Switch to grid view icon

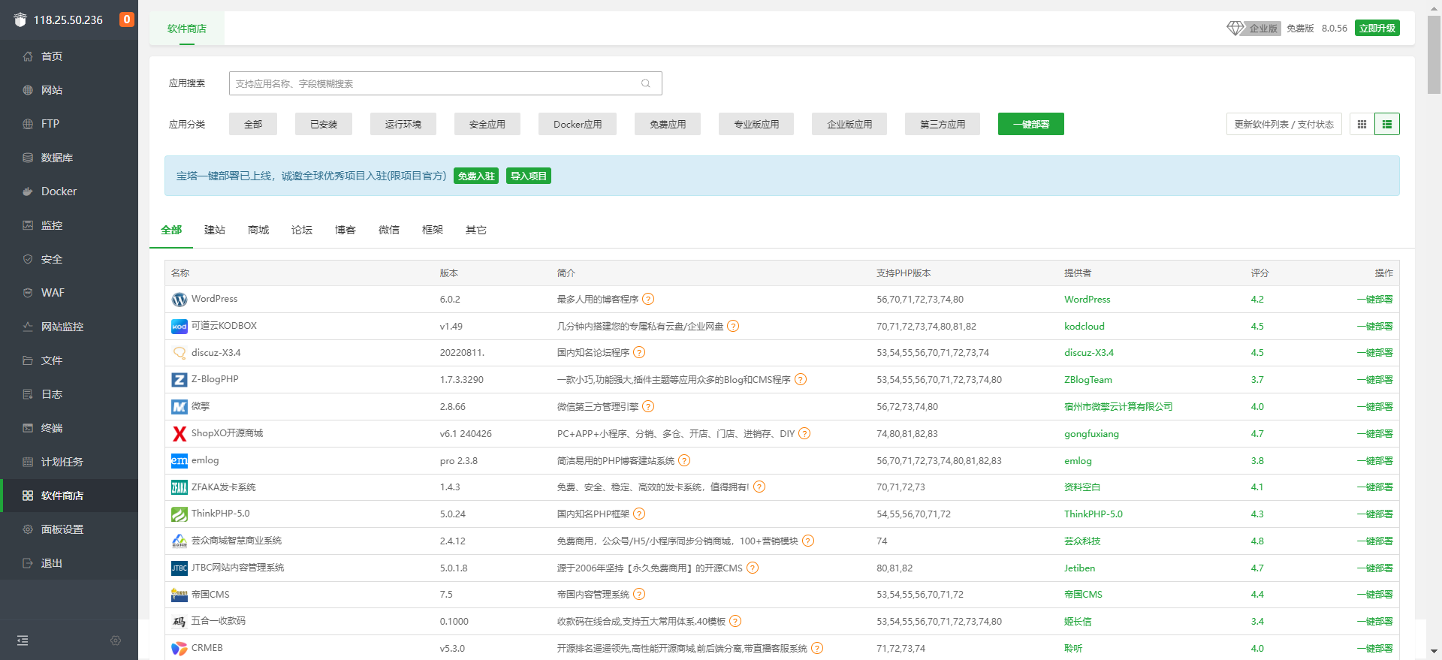pos(1362,124)
